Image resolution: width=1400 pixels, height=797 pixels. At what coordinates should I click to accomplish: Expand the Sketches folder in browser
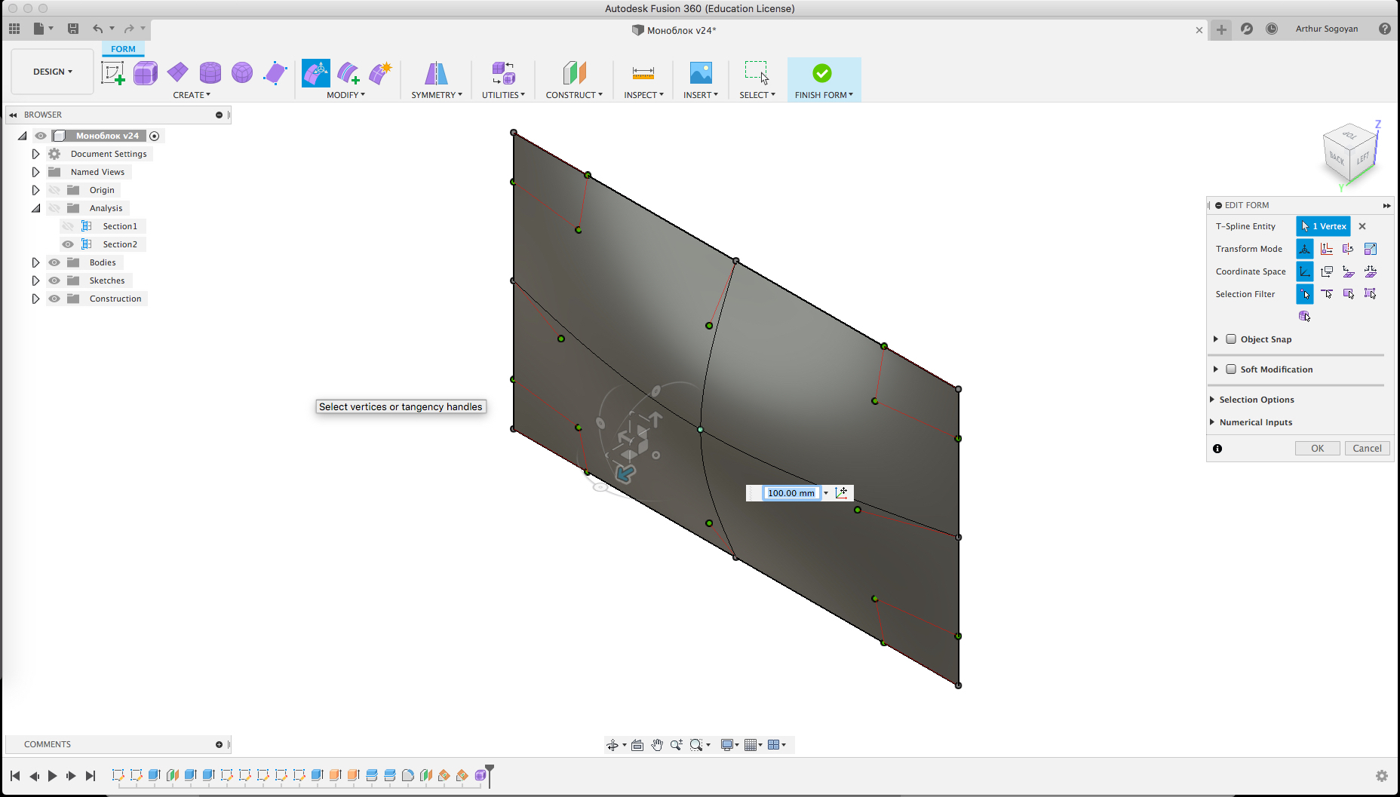pyautogui.click(x=35, y=280)
